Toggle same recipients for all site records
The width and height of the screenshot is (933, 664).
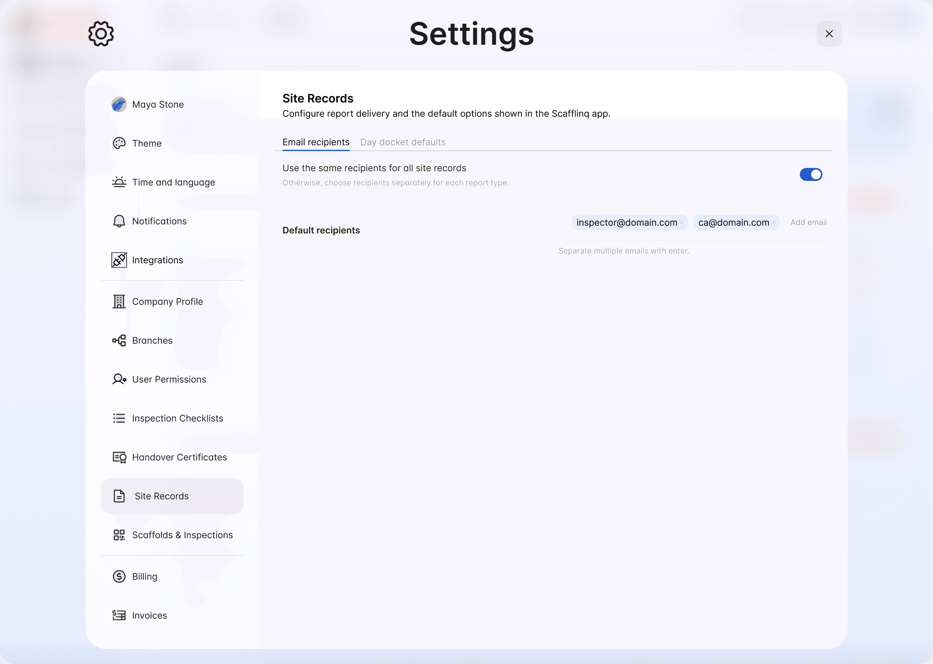pos(811,174)
